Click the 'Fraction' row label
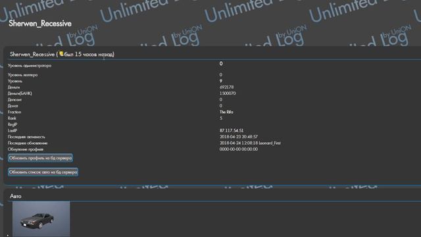Screen dimensions: 421x237 pos(14,112)
